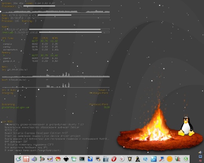Click the RSS headline mentioning 'MathGL'
The image size is (204, 163).
coord(57,139)
